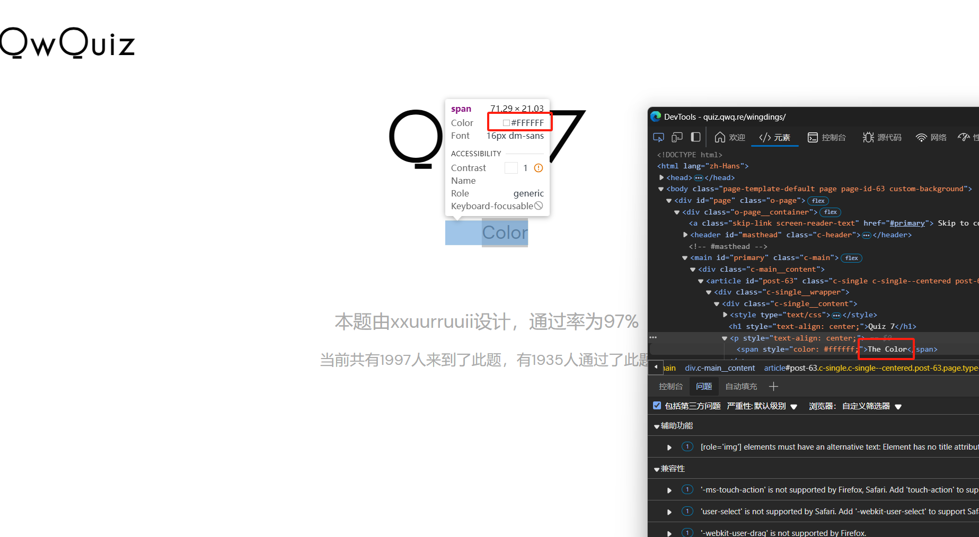Toggle the DevTools sidebar dock icon
Viewport: 979px width, 537px height.
(695, 137)
